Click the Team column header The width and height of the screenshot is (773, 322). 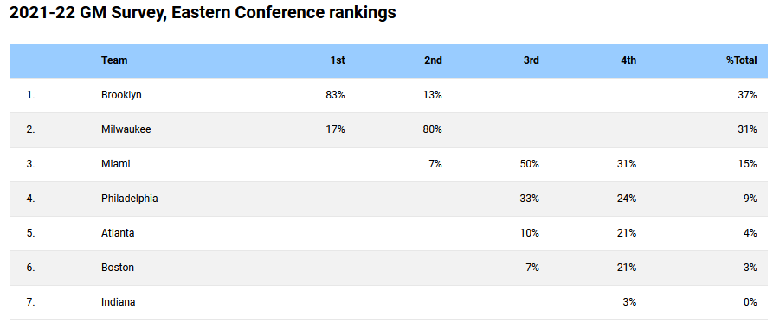coord(114,60)
